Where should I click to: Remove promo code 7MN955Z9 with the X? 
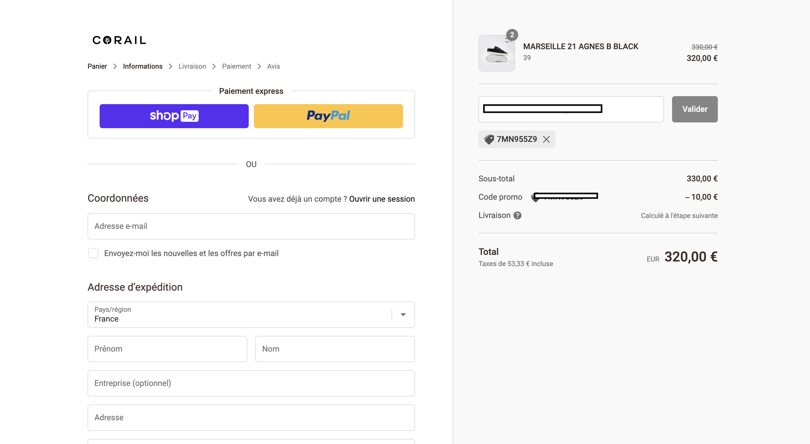coord(546,139)
